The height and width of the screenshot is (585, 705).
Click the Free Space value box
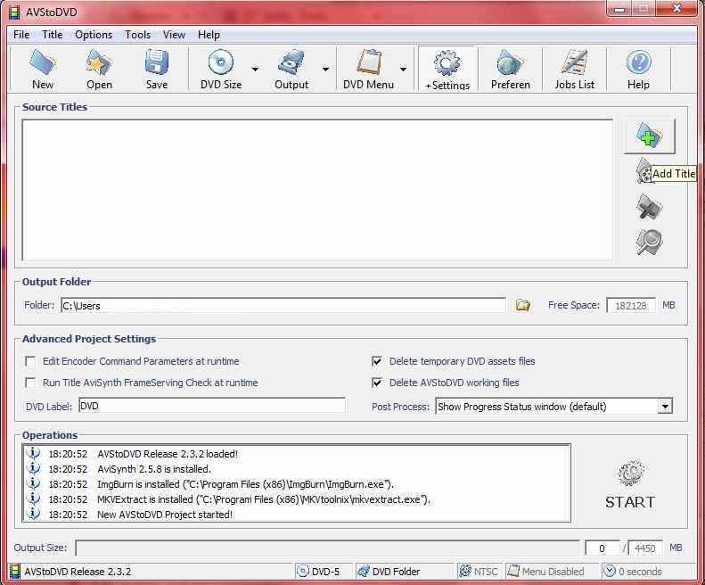point(631,306)
